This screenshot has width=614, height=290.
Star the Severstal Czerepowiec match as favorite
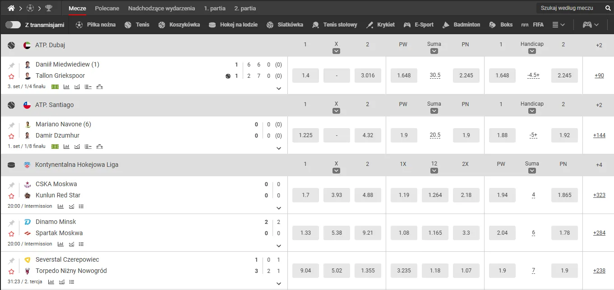(12, 272)
